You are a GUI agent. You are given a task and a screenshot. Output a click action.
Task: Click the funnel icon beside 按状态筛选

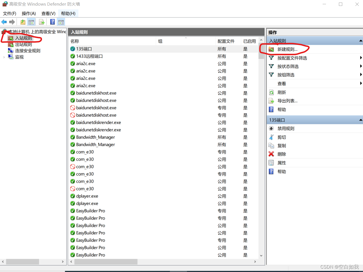[x=271, y=66]
